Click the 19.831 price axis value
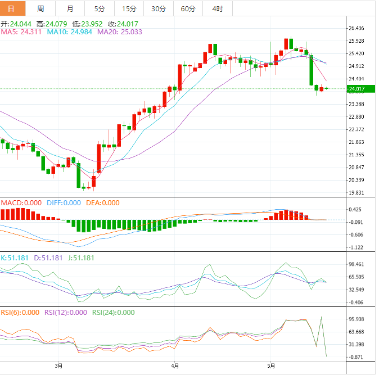The width and height of the screenshot is (379, 379). [357, 193]
